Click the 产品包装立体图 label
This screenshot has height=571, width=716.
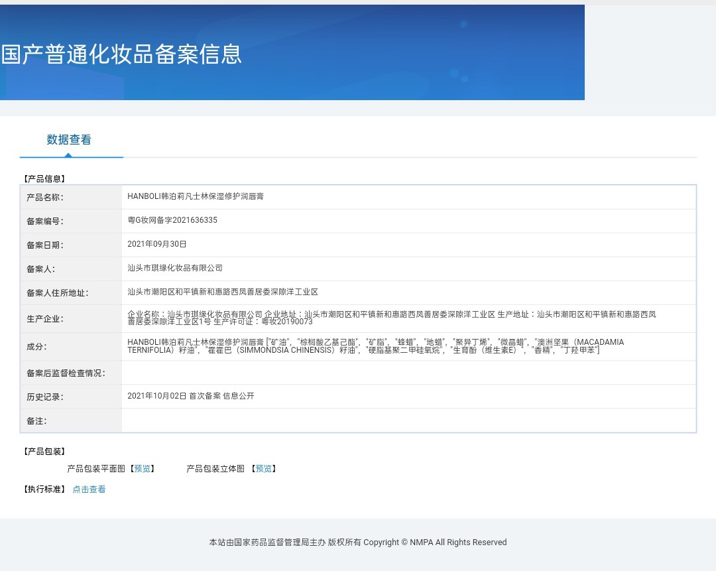(x=215, y=469)
